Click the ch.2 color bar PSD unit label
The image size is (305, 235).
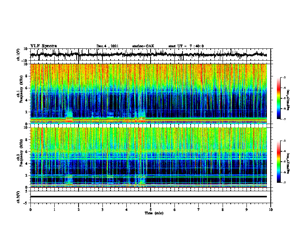pyautogui.click(x=288, y=163)
